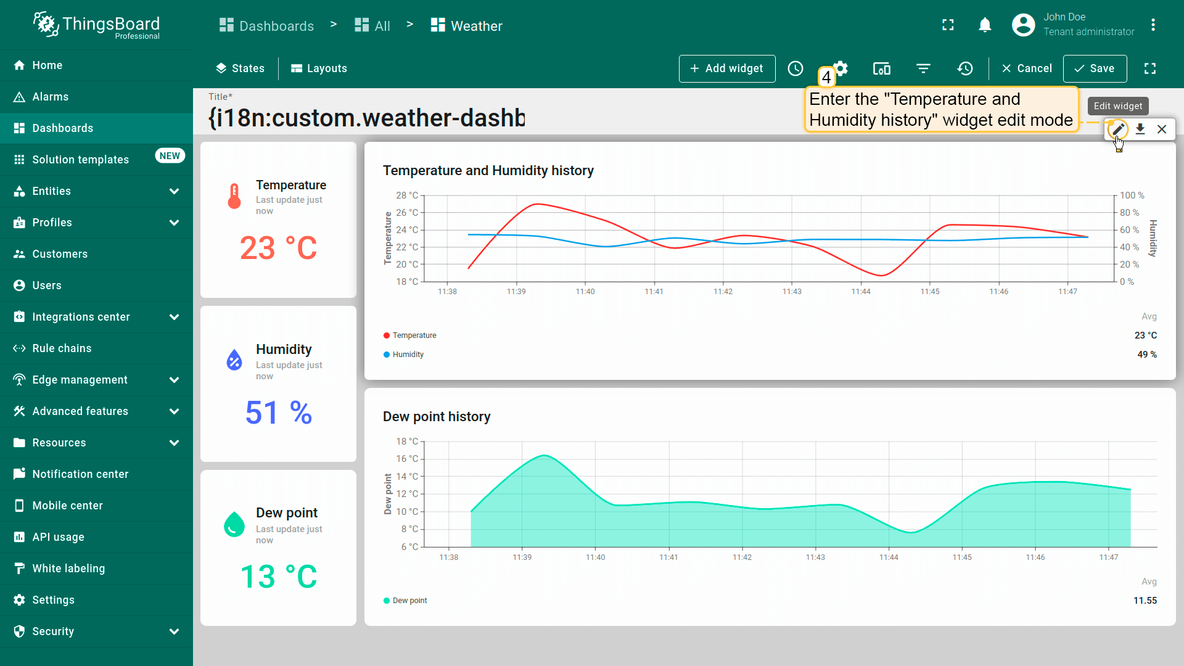Open entity aliases icon in toolbar
Viewport: 1184px width, 666px height.
pyautogui.click(x=882, y=68)
